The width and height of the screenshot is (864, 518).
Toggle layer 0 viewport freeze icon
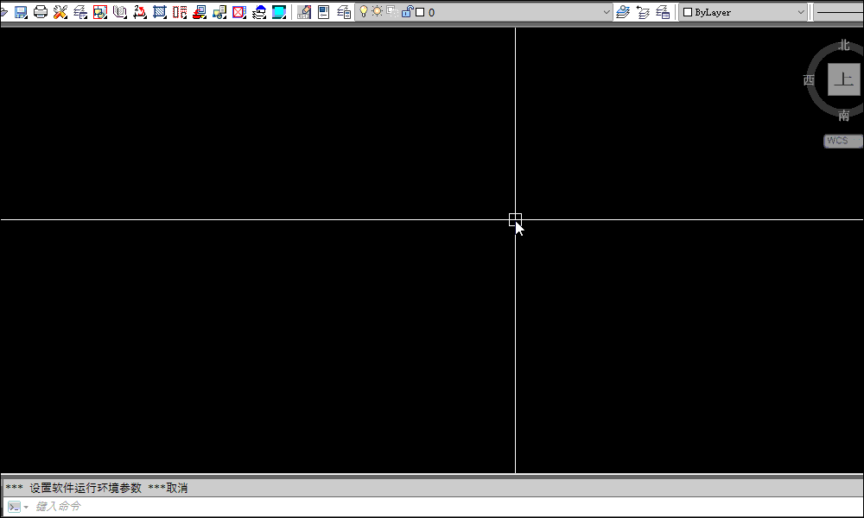tap(392, 11)
